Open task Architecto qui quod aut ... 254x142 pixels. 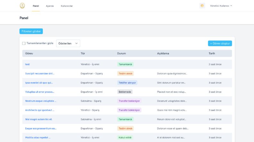[40, 110]
